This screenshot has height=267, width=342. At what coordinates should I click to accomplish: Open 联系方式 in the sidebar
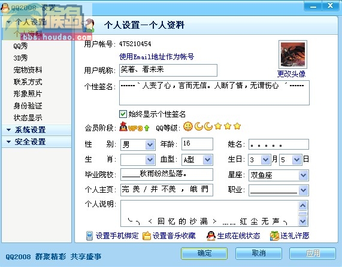tap(28, 82)
